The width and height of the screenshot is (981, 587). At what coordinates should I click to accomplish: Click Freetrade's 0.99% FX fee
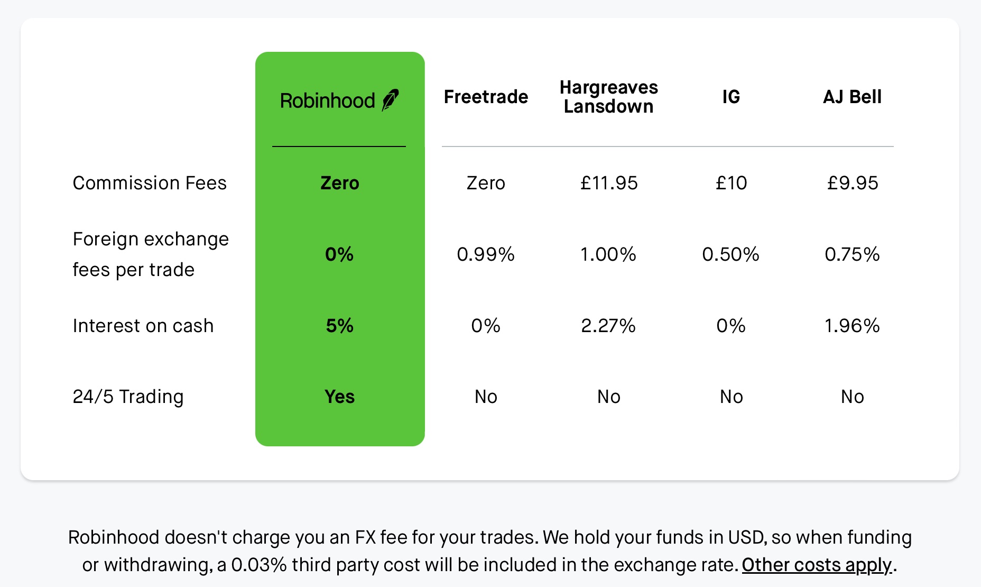(x=486, y=254)
